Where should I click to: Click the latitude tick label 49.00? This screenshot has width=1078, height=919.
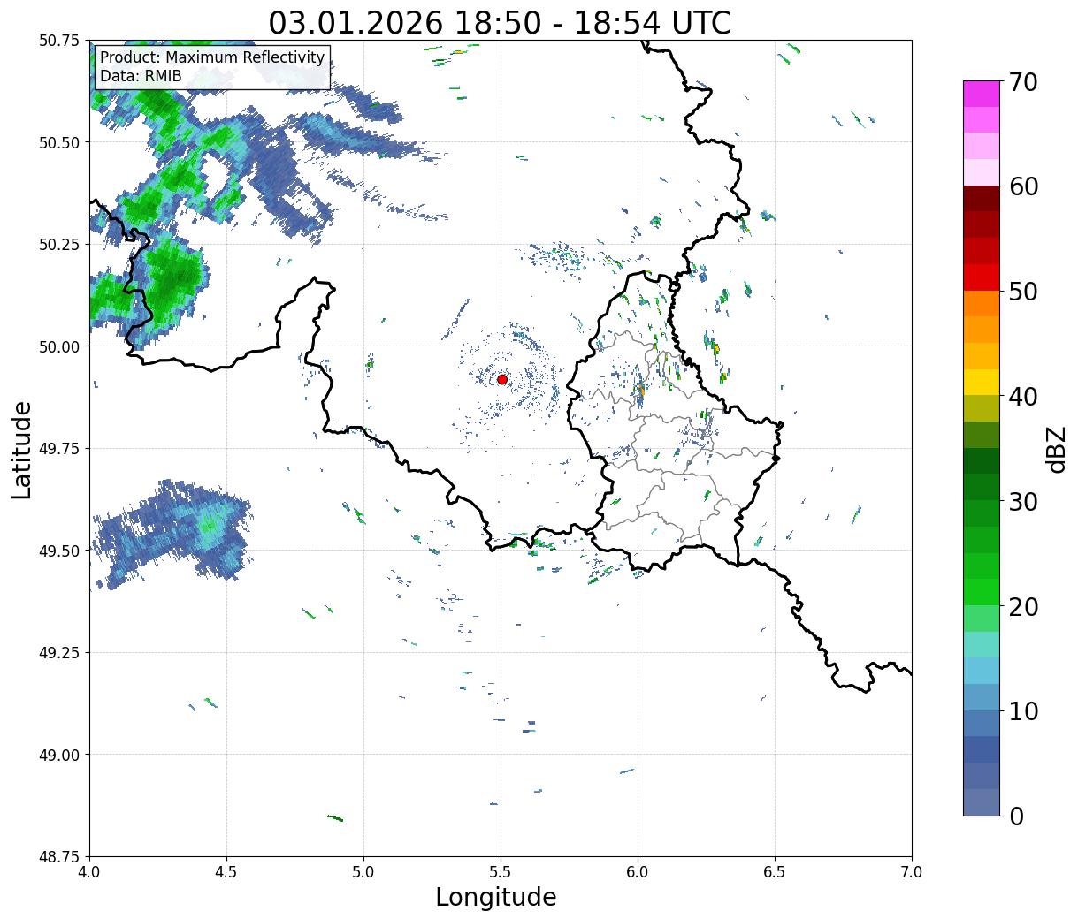coord(59,755)
